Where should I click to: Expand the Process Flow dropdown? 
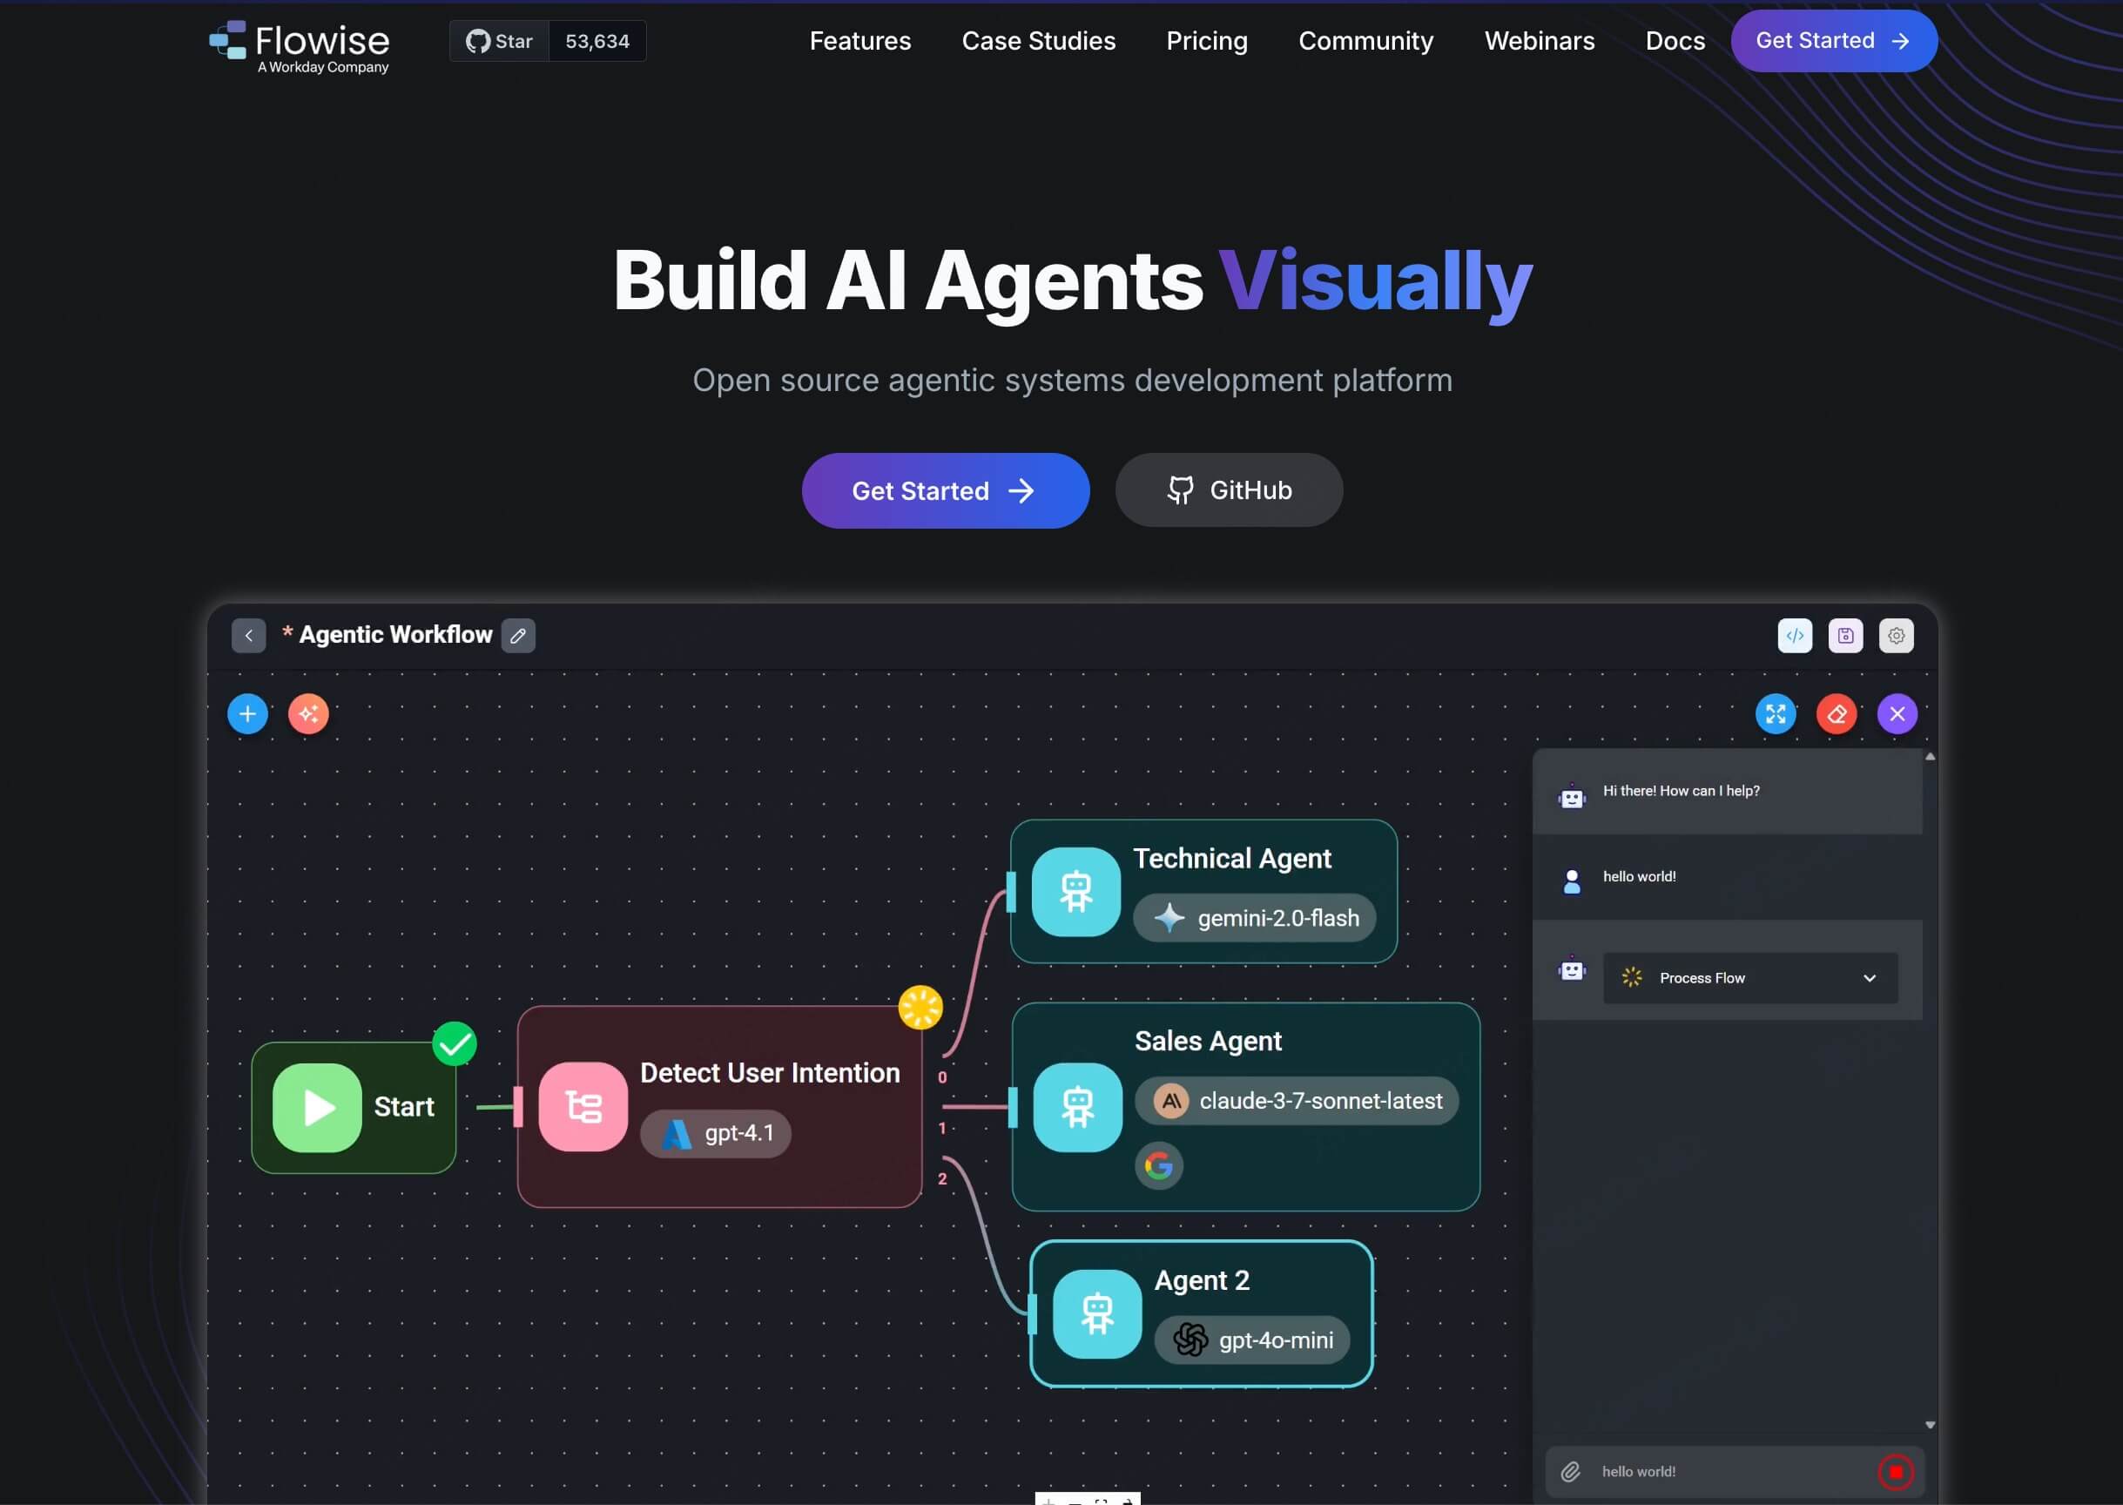click(x=1750, y=978)
